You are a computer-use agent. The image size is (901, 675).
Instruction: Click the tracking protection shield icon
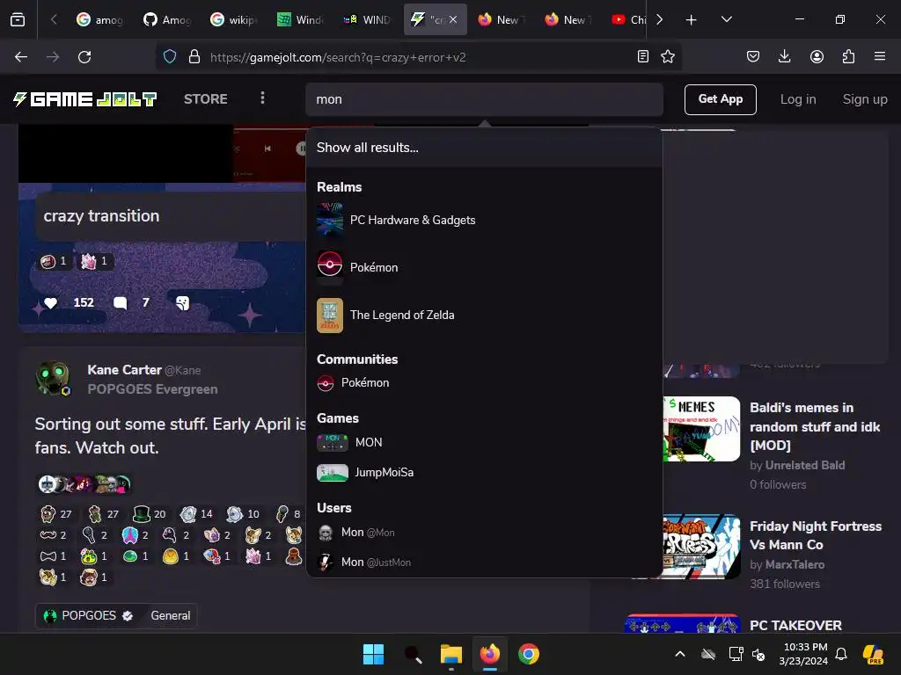click(170, 57)
